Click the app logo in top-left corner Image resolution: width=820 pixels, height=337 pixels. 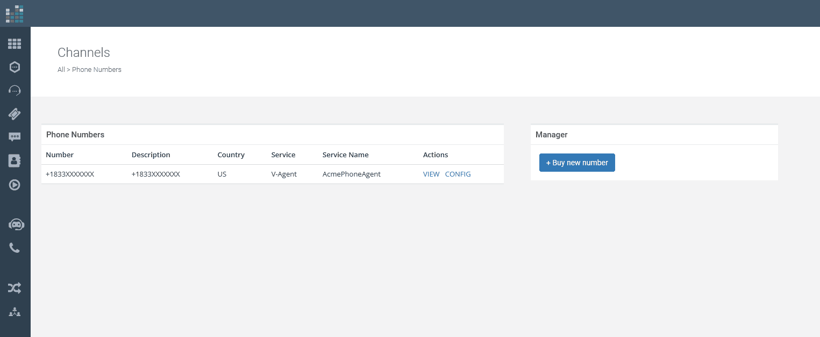click(15, 14)
